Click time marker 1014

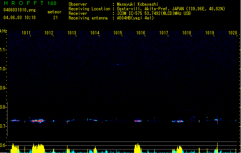[95, 33]
